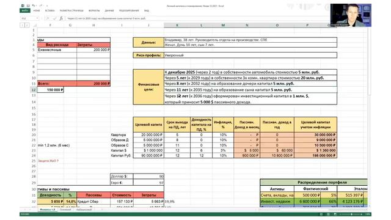Click the Умеренный risk profile value
This screenshot has width=391, height=220.
(250, 55)
